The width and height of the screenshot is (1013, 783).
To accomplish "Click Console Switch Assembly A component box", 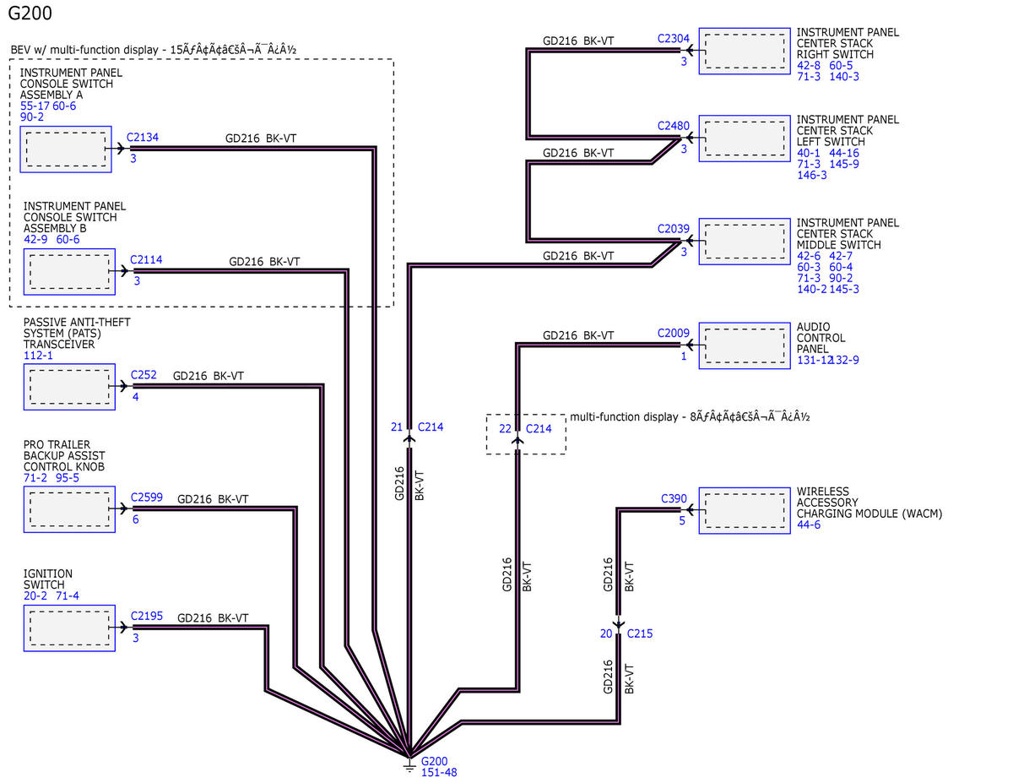I will pos(66,150).
